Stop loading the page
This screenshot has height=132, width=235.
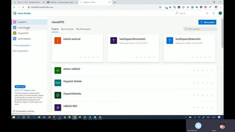[23, 7]
